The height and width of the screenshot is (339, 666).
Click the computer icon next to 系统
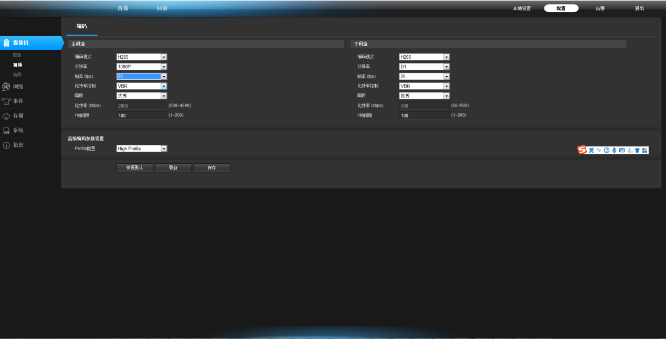[x=6, y=131]
